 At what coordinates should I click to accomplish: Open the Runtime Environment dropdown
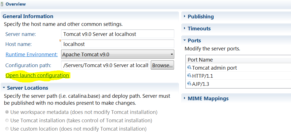118,54
